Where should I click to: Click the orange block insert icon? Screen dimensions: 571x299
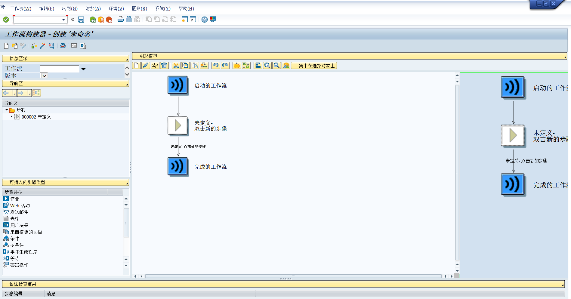(237, 66)
